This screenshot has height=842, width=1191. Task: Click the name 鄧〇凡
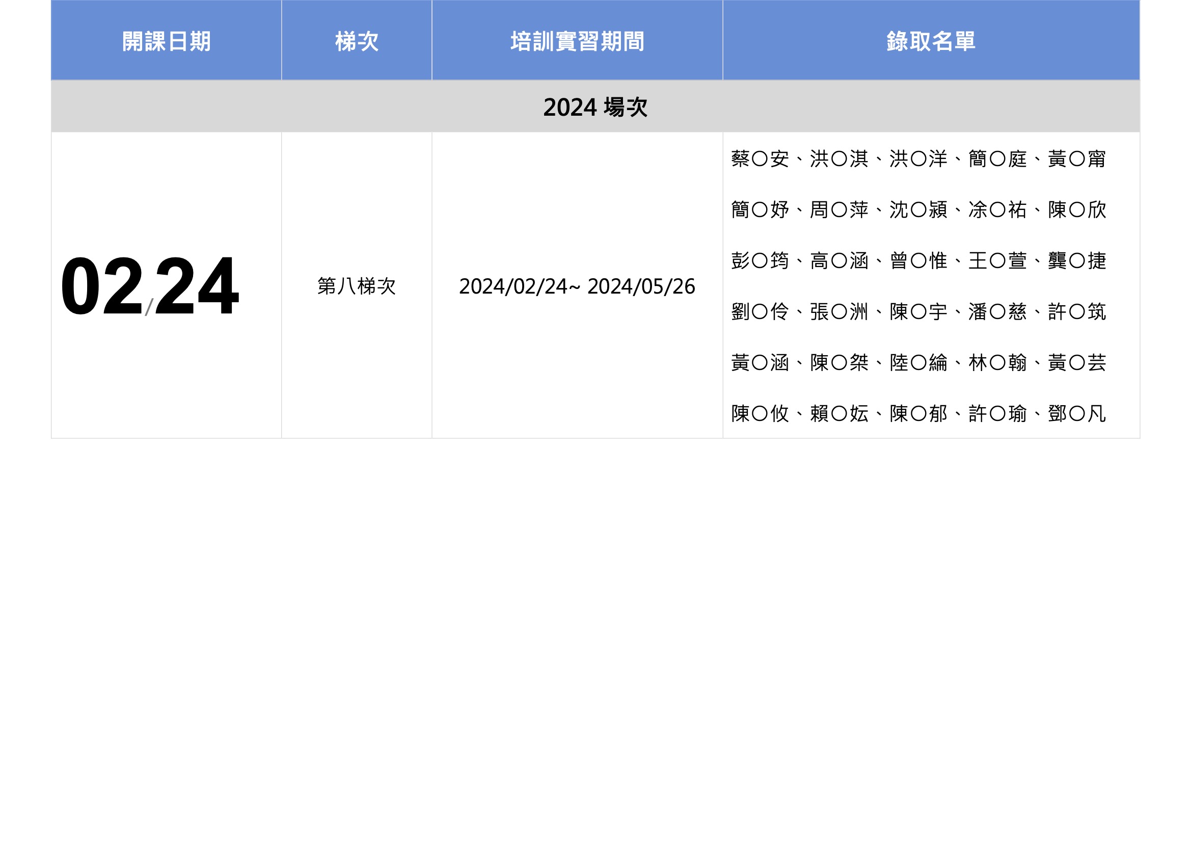point(1077,413)
